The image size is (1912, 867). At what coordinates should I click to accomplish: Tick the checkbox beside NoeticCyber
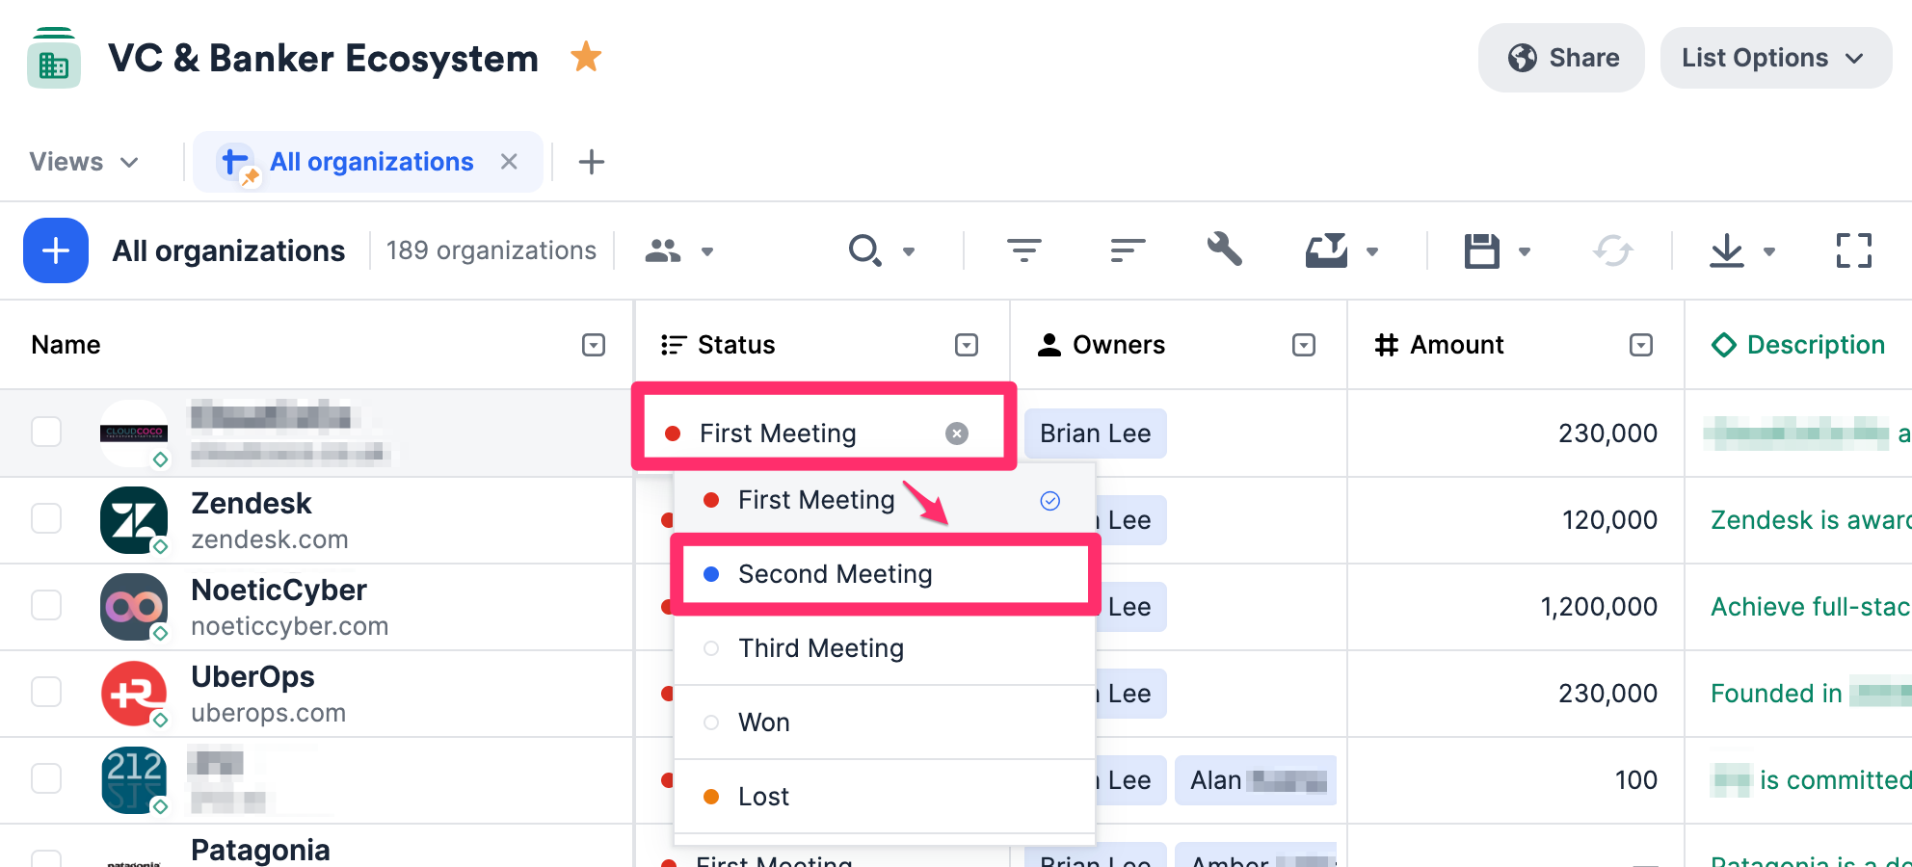(x=45, y=605)
